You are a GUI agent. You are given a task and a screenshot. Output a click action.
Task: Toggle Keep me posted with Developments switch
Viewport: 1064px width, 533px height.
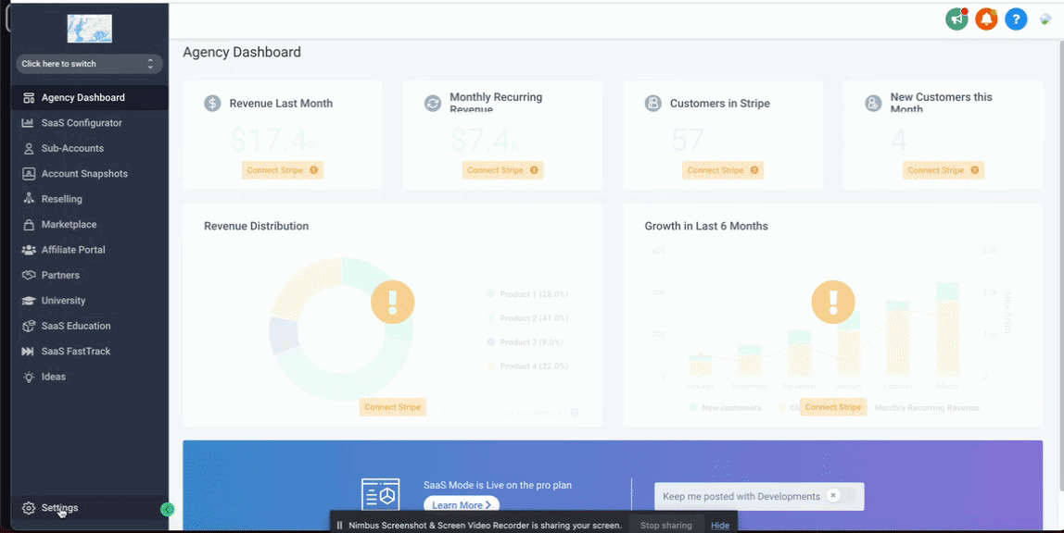tap(840, 496)
